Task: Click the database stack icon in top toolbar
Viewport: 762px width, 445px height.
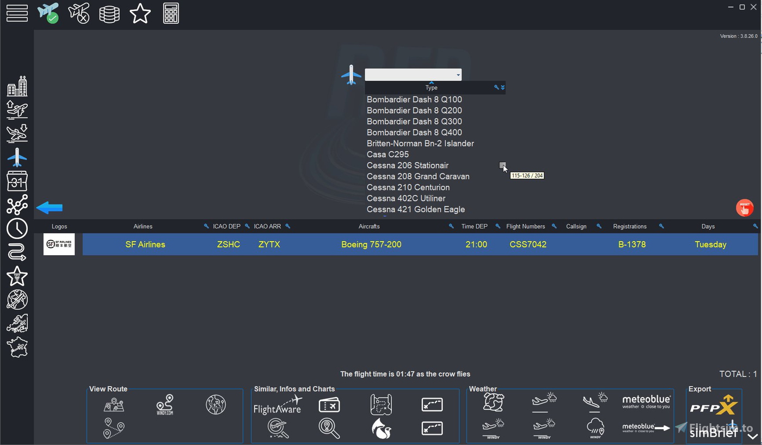Action: pos(109,13)
